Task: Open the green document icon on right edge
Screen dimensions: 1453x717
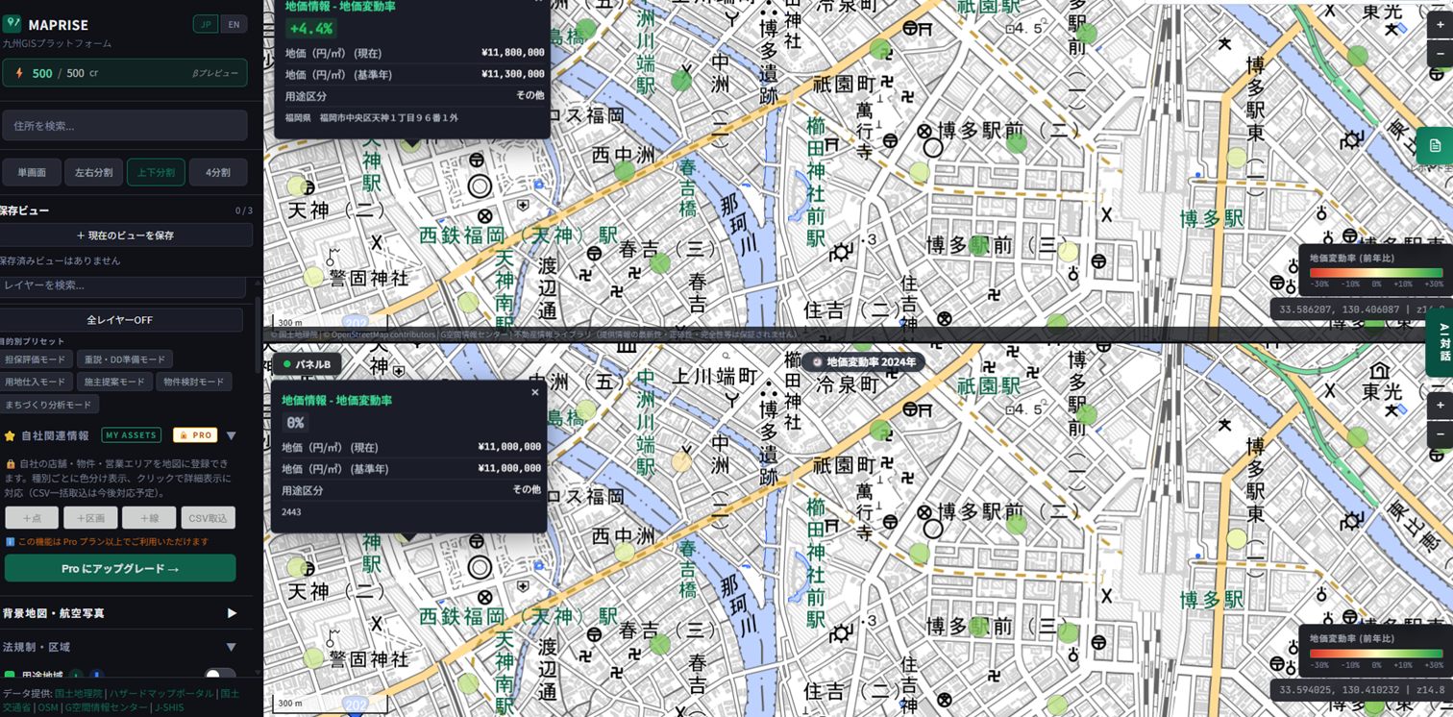Action: coord(1434,145)
